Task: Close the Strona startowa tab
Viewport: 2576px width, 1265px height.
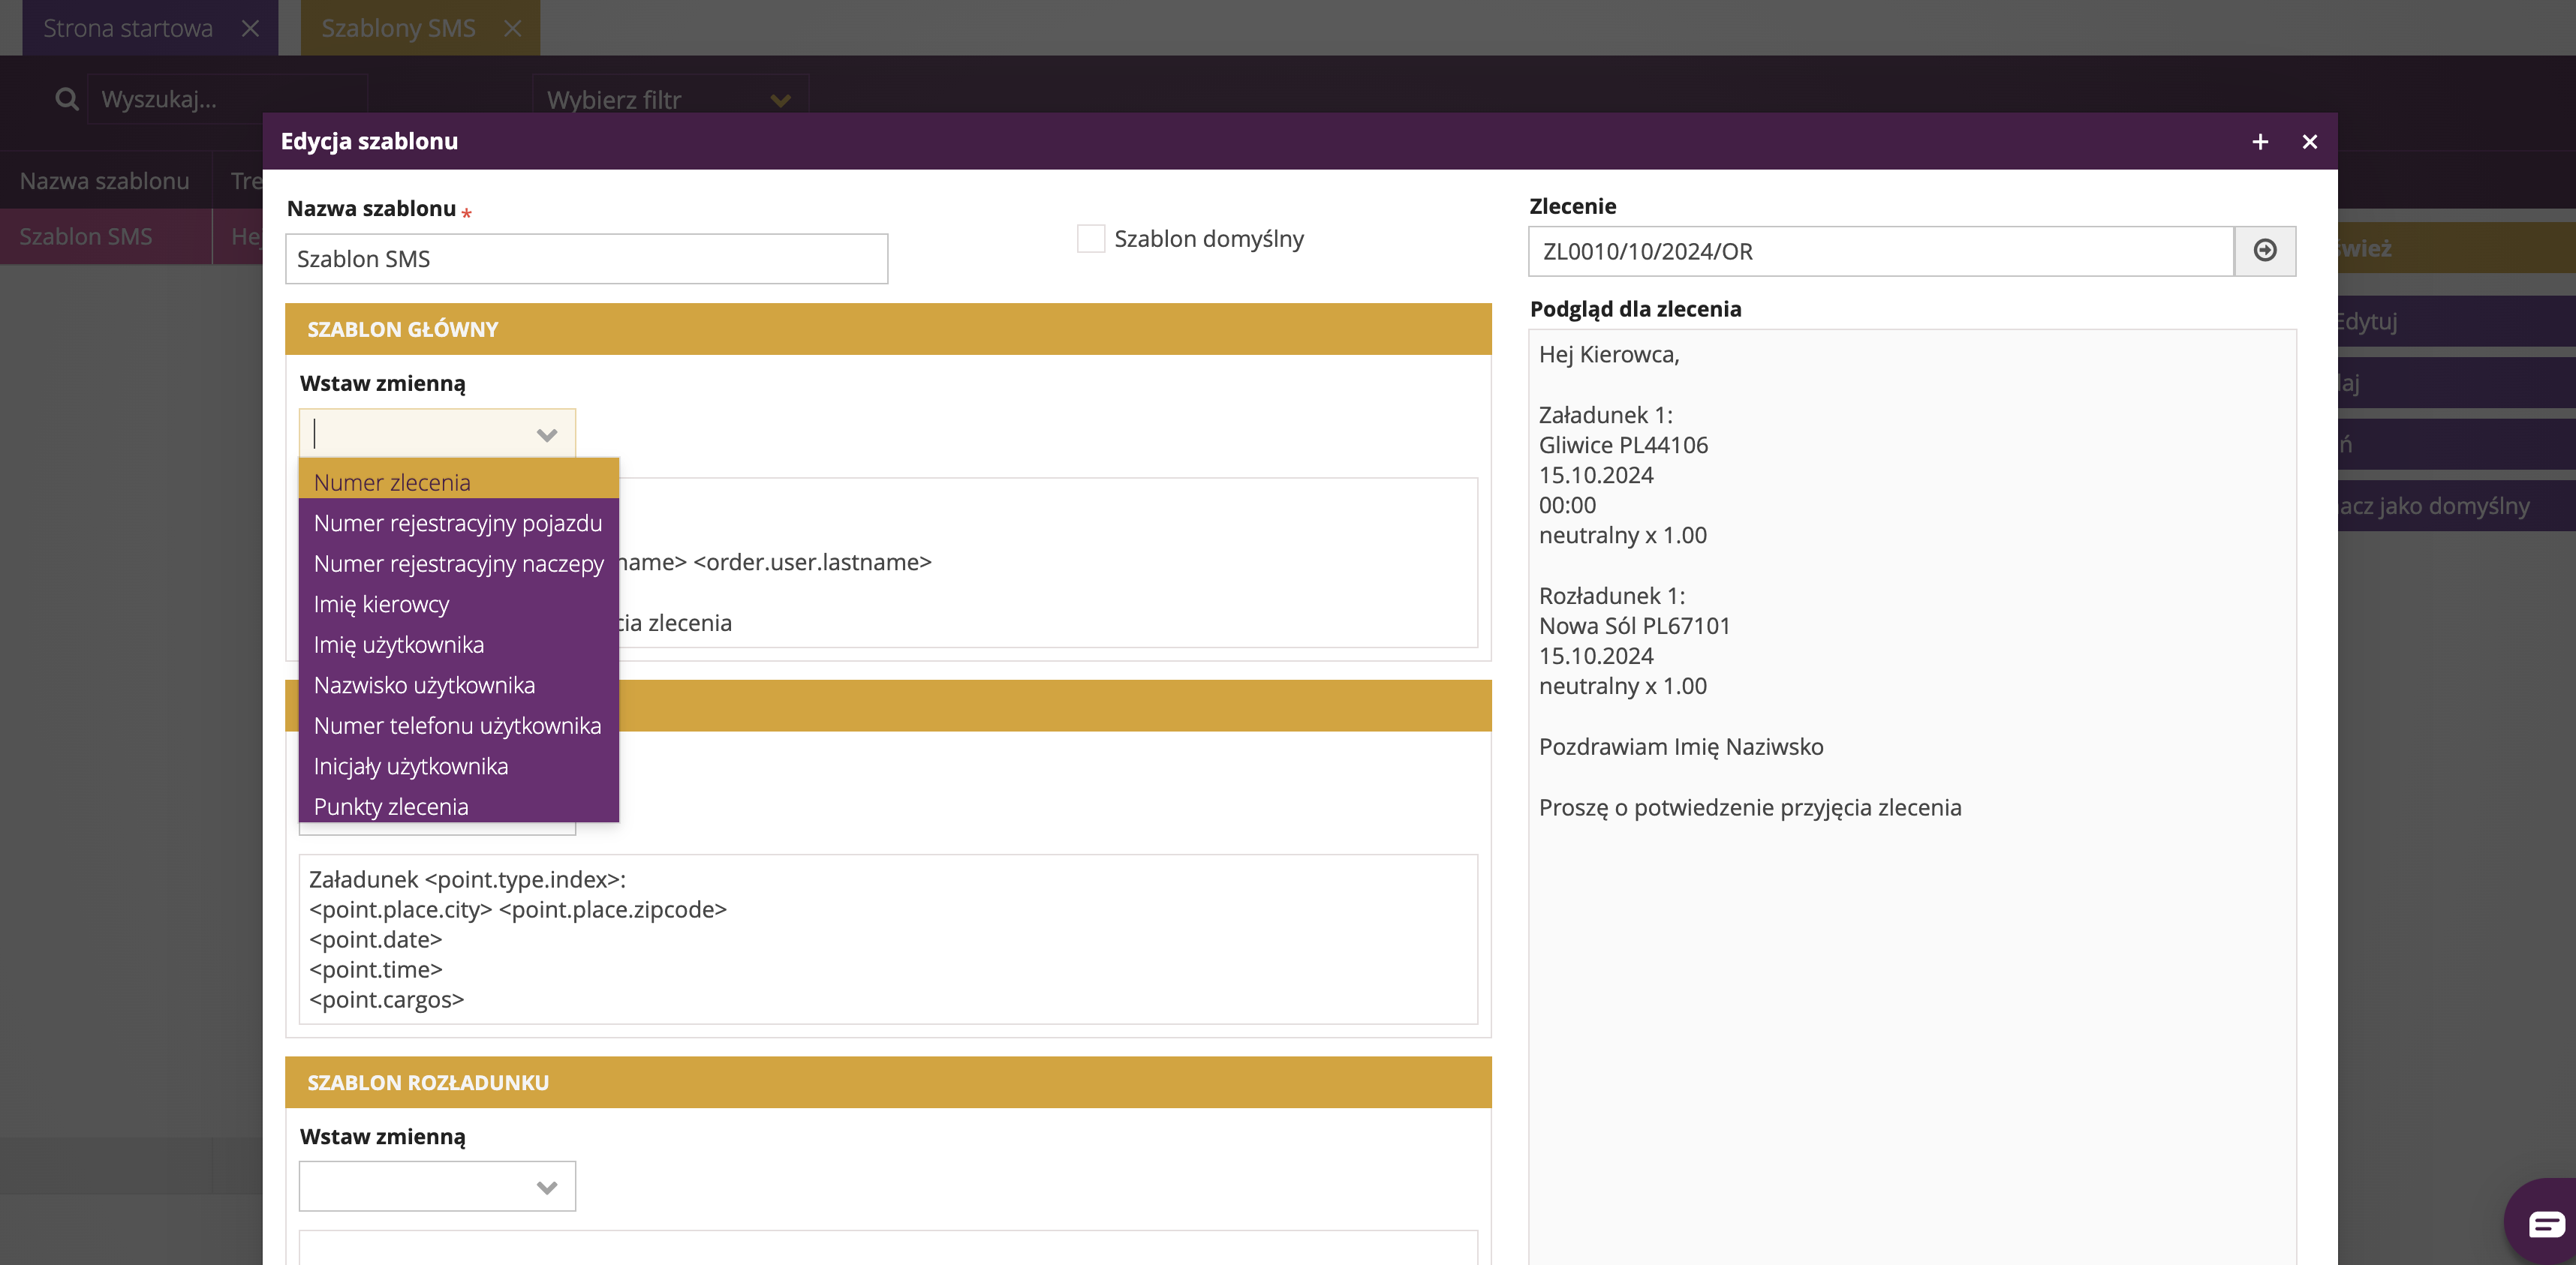Action: [x=250, y=28]
